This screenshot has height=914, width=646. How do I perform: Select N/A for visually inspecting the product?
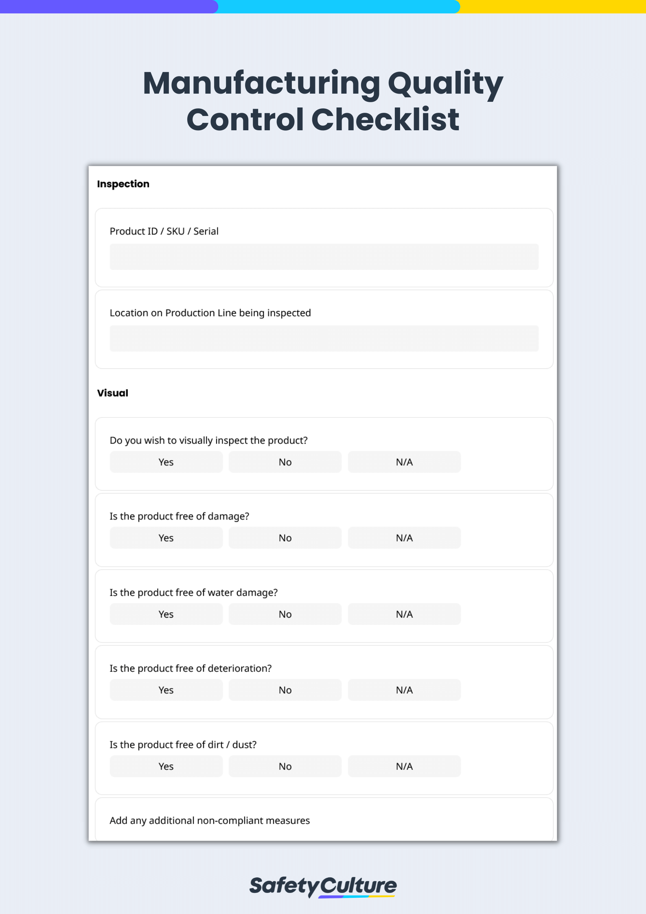click(x=404, y=462)
